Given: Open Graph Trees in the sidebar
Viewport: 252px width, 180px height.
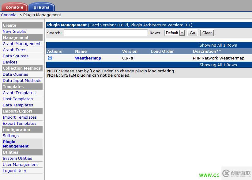Looking at the screenshot, I should tap(14, 50).
